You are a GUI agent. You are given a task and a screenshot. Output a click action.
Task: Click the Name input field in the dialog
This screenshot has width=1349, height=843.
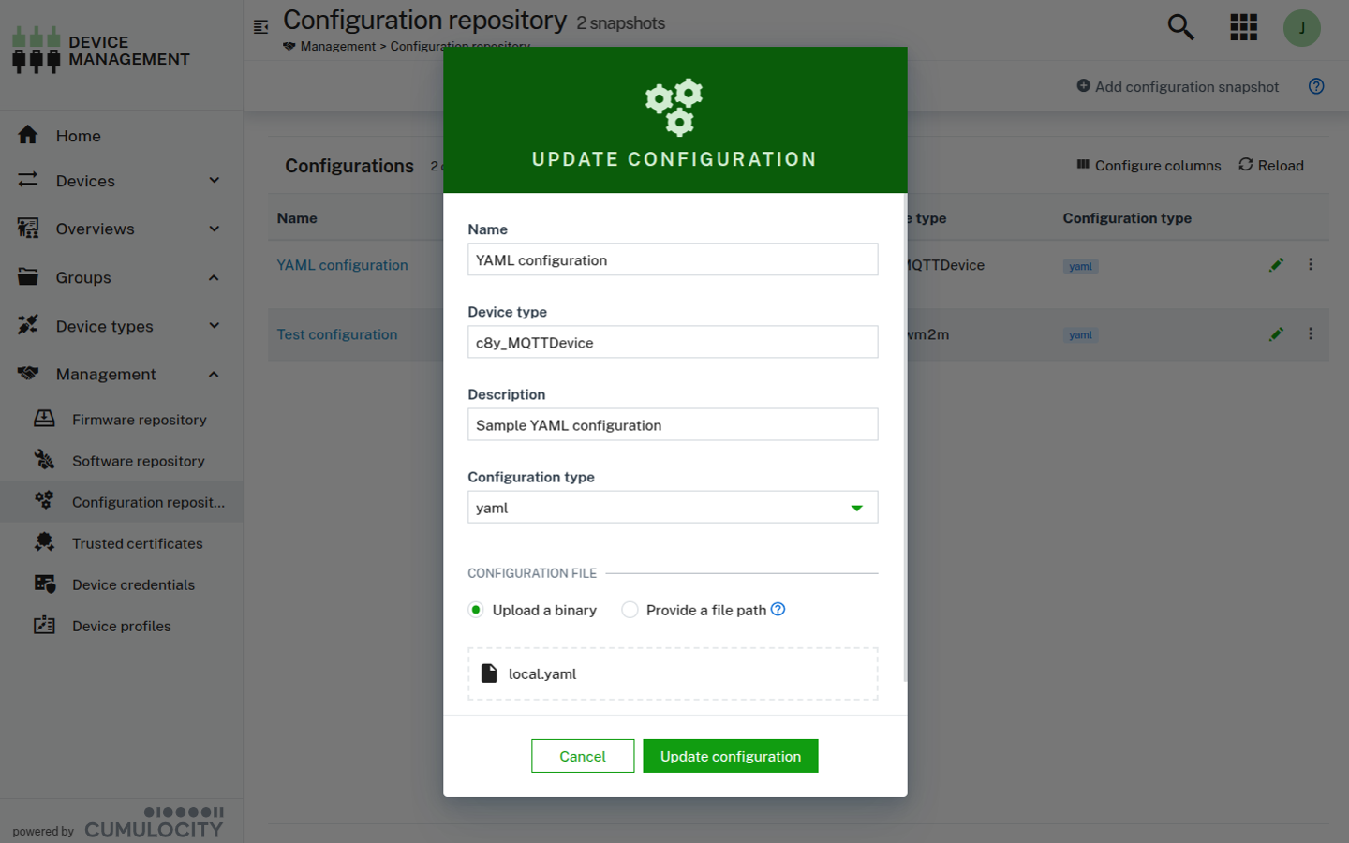672,259
